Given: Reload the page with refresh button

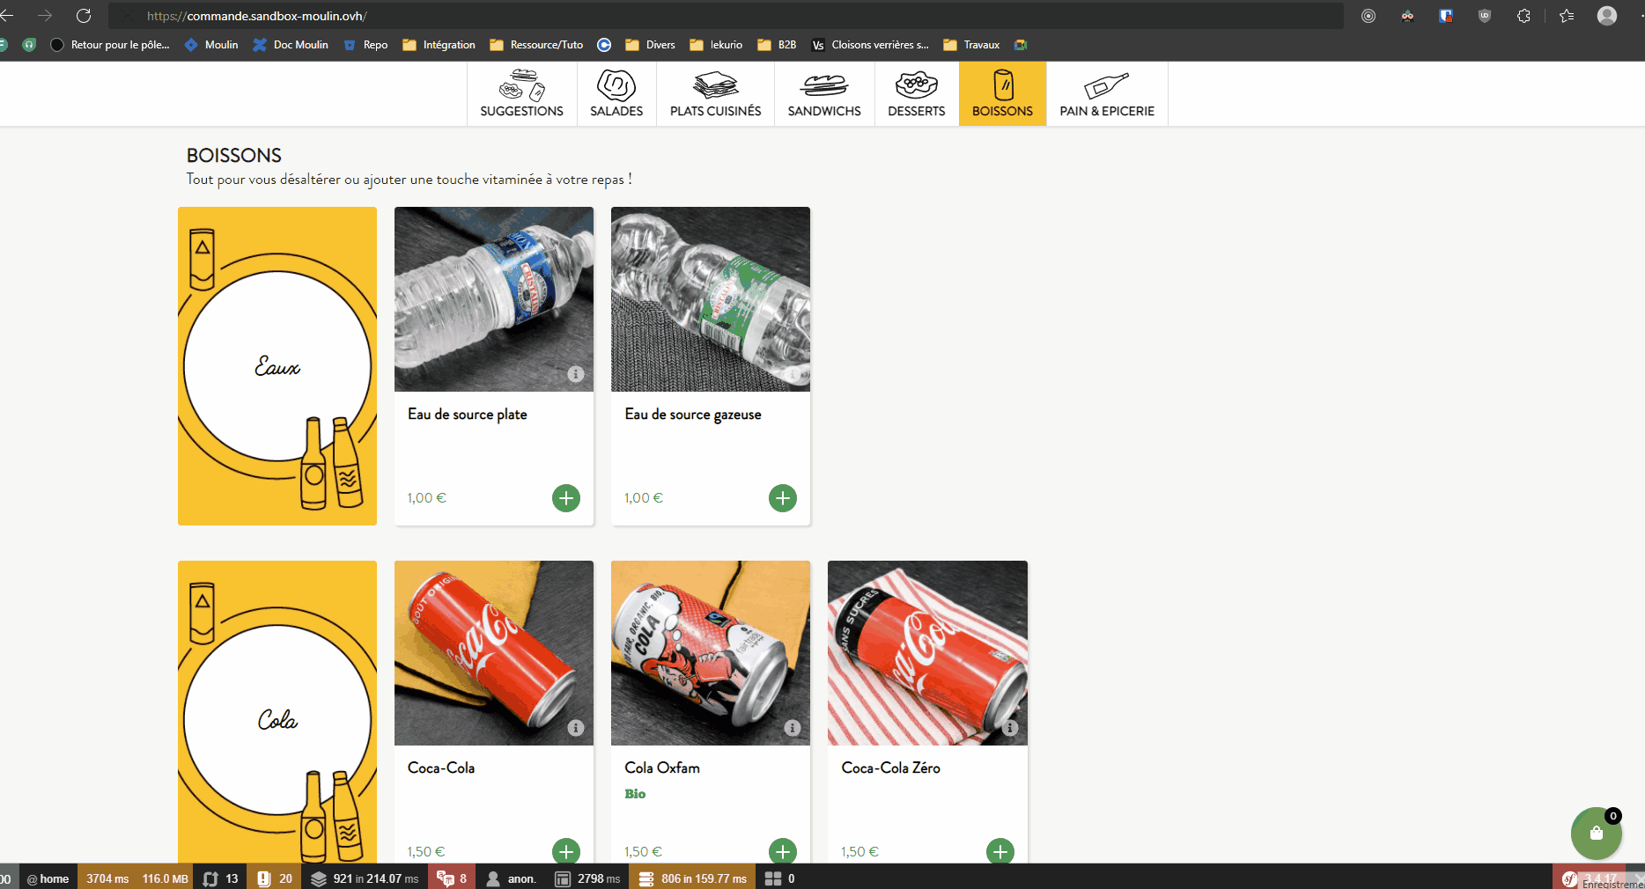Looking at the screenshot, I should (84, 16).
